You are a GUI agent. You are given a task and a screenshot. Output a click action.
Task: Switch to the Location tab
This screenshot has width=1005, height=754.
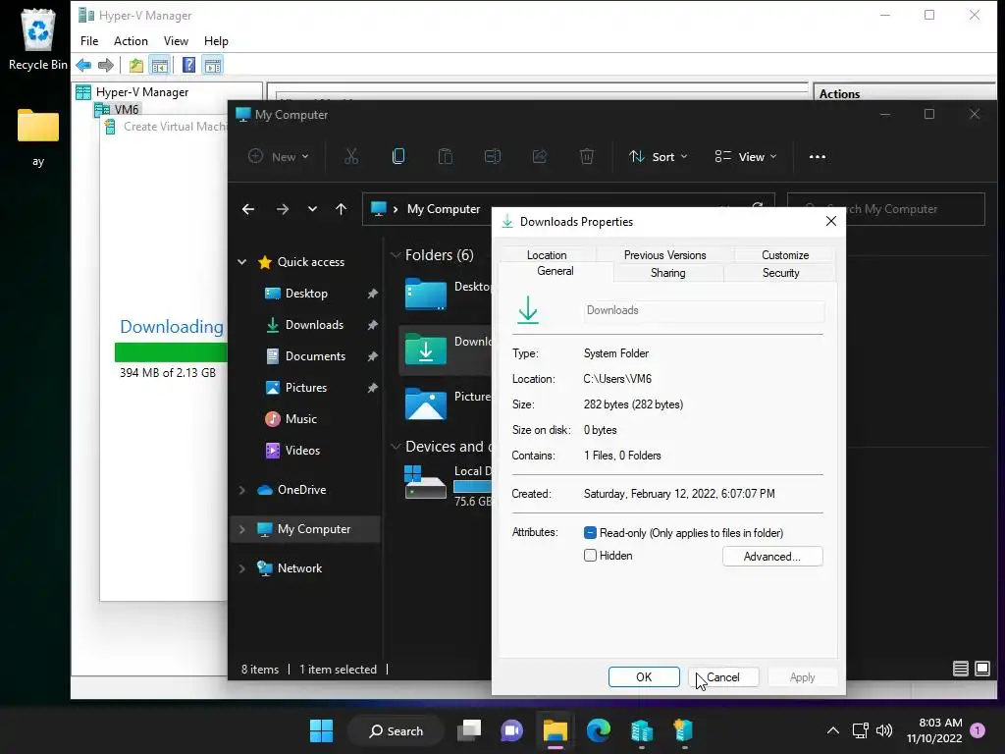547,255
